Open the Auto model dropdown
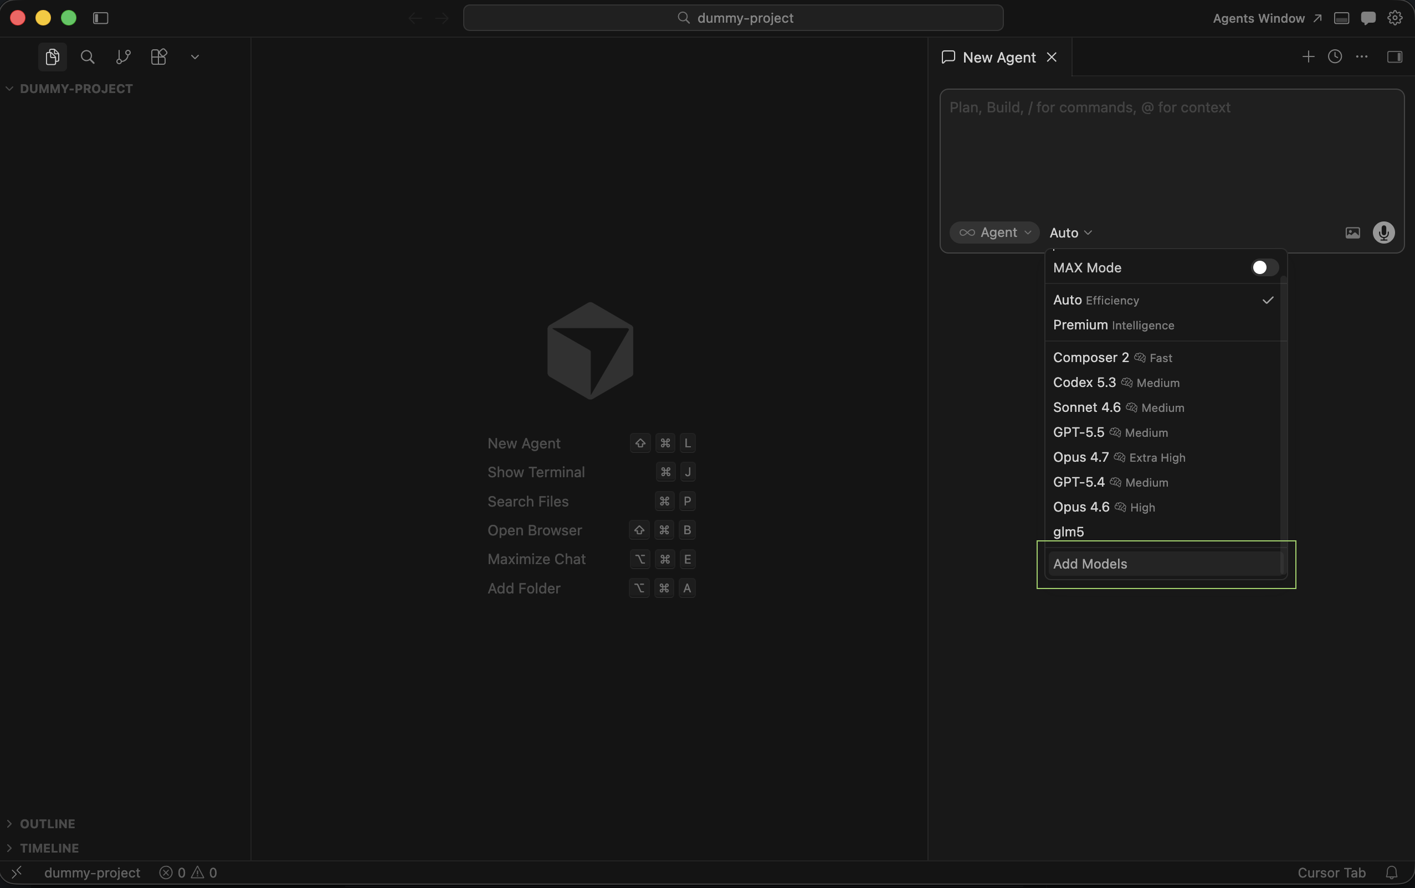The height and width of the screenshot is (888, 1415). (x=1070, y=233)
